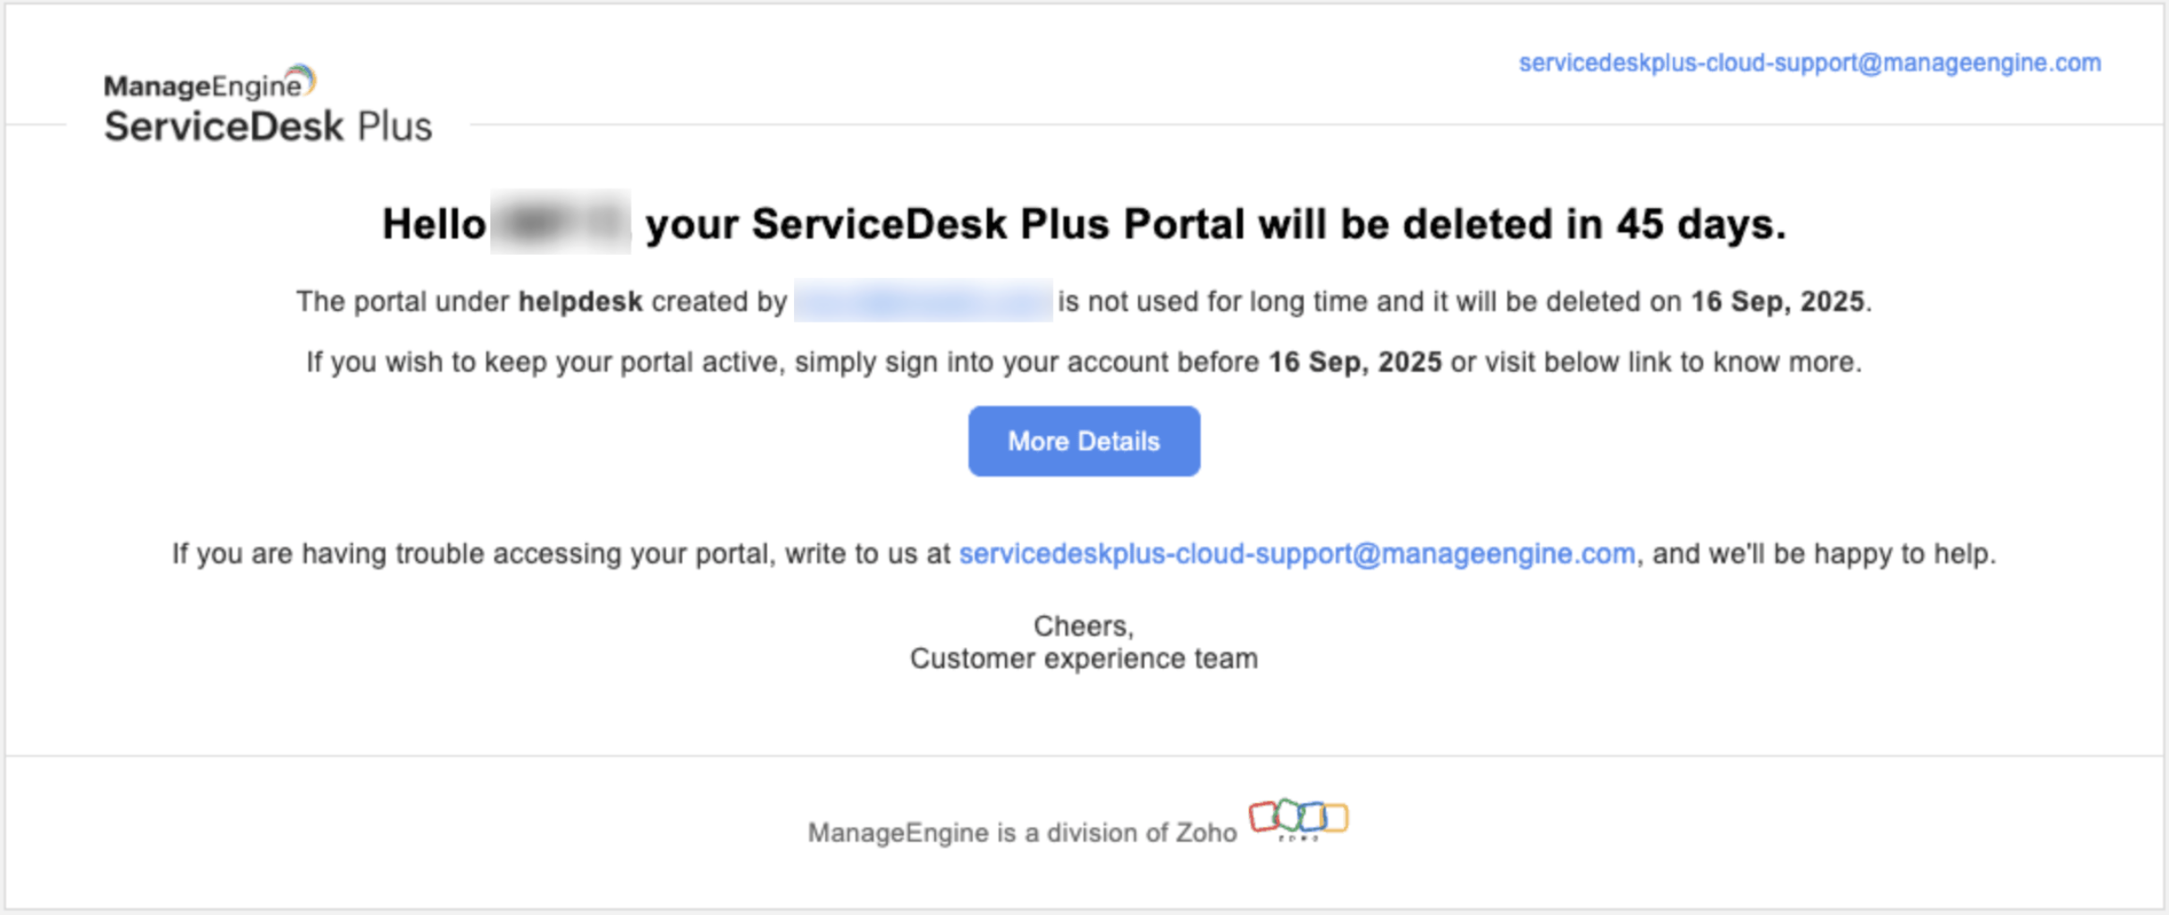2169x915 pixels.
Task: Click the blurred portal creator email
Action: click(x=922, y=301)
